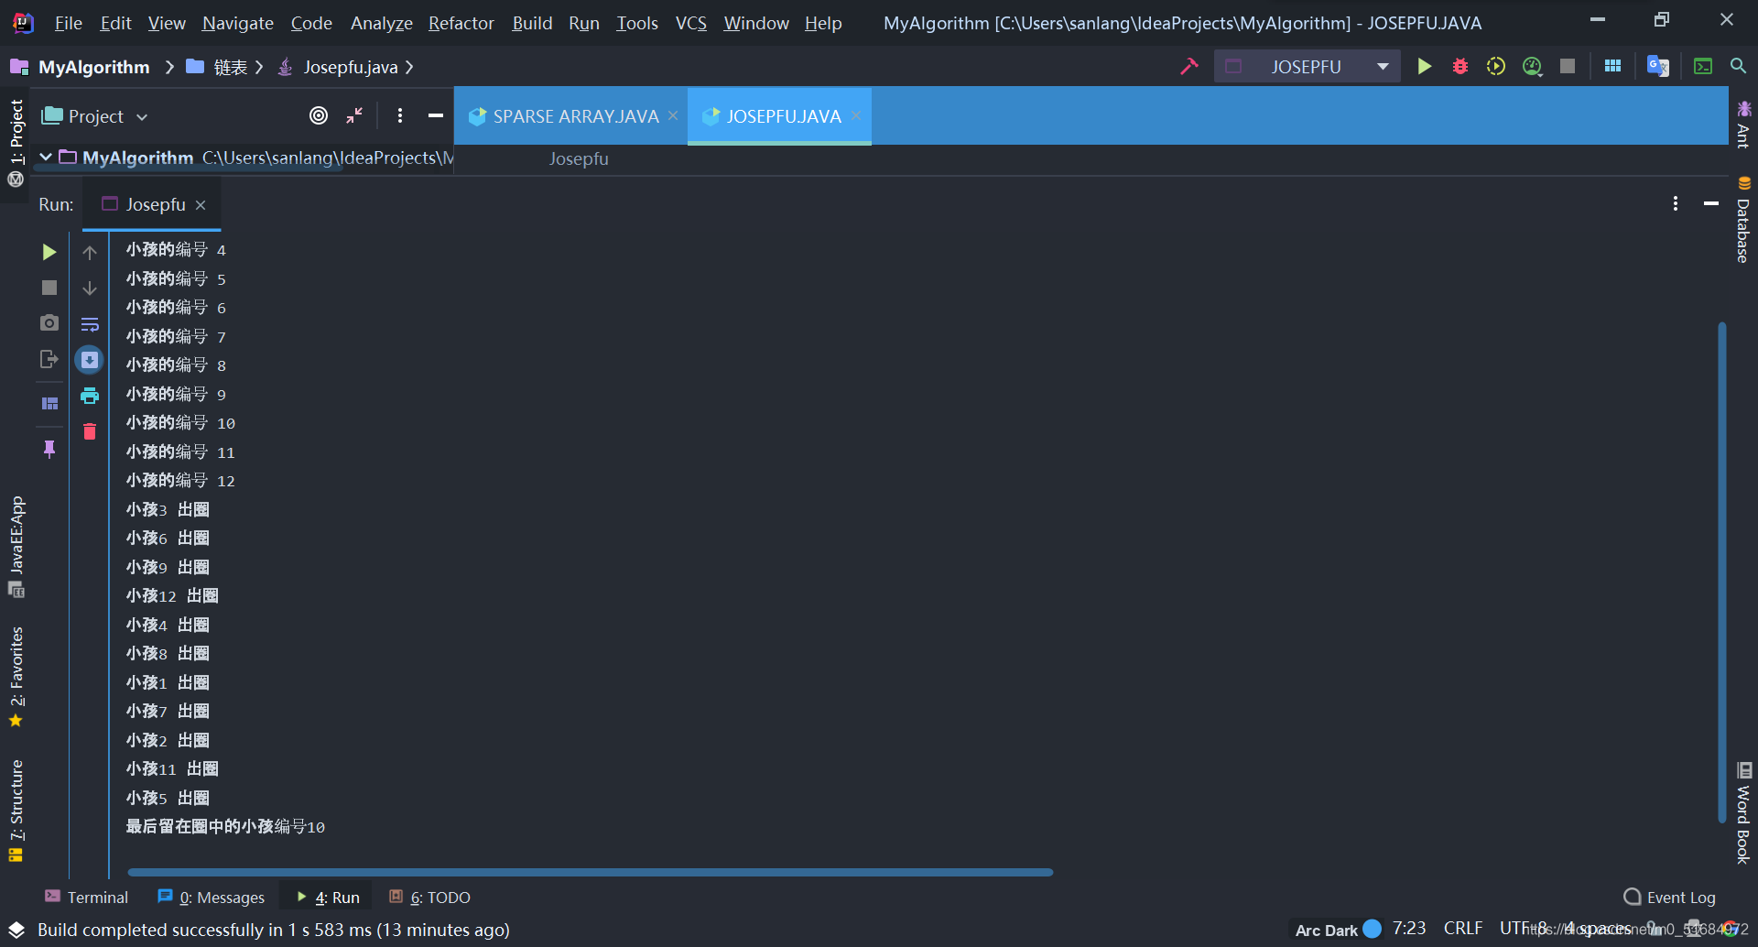
Task: Click the 4 spaces indent selector in the status bar
Action: coord(1598,929)
